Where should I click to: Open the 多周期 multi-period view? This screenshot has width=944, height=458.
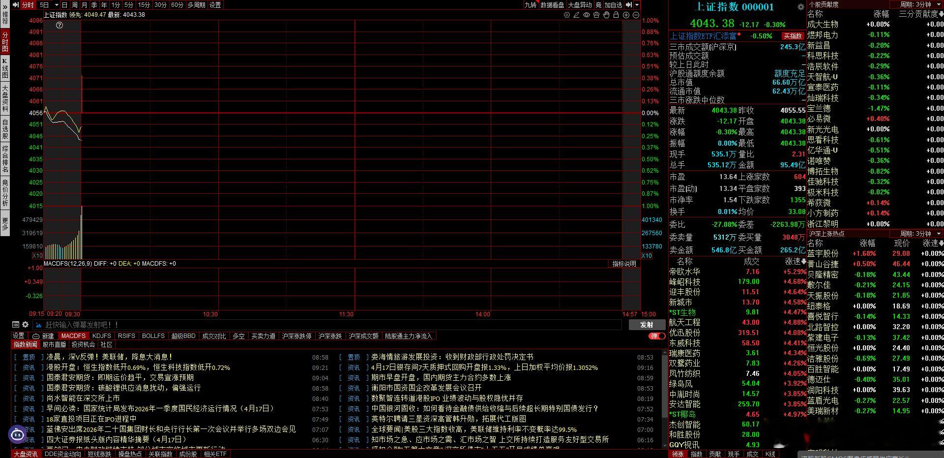[x=196, y=5]
